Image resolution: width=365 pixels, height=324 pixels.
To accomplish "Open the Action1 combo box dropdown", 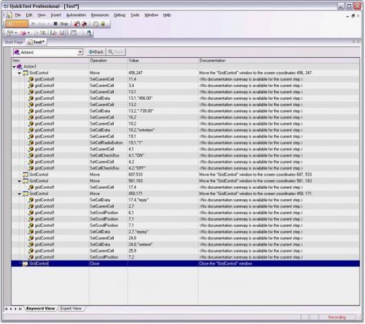I will pyautogui.click(x=80, y=52).
